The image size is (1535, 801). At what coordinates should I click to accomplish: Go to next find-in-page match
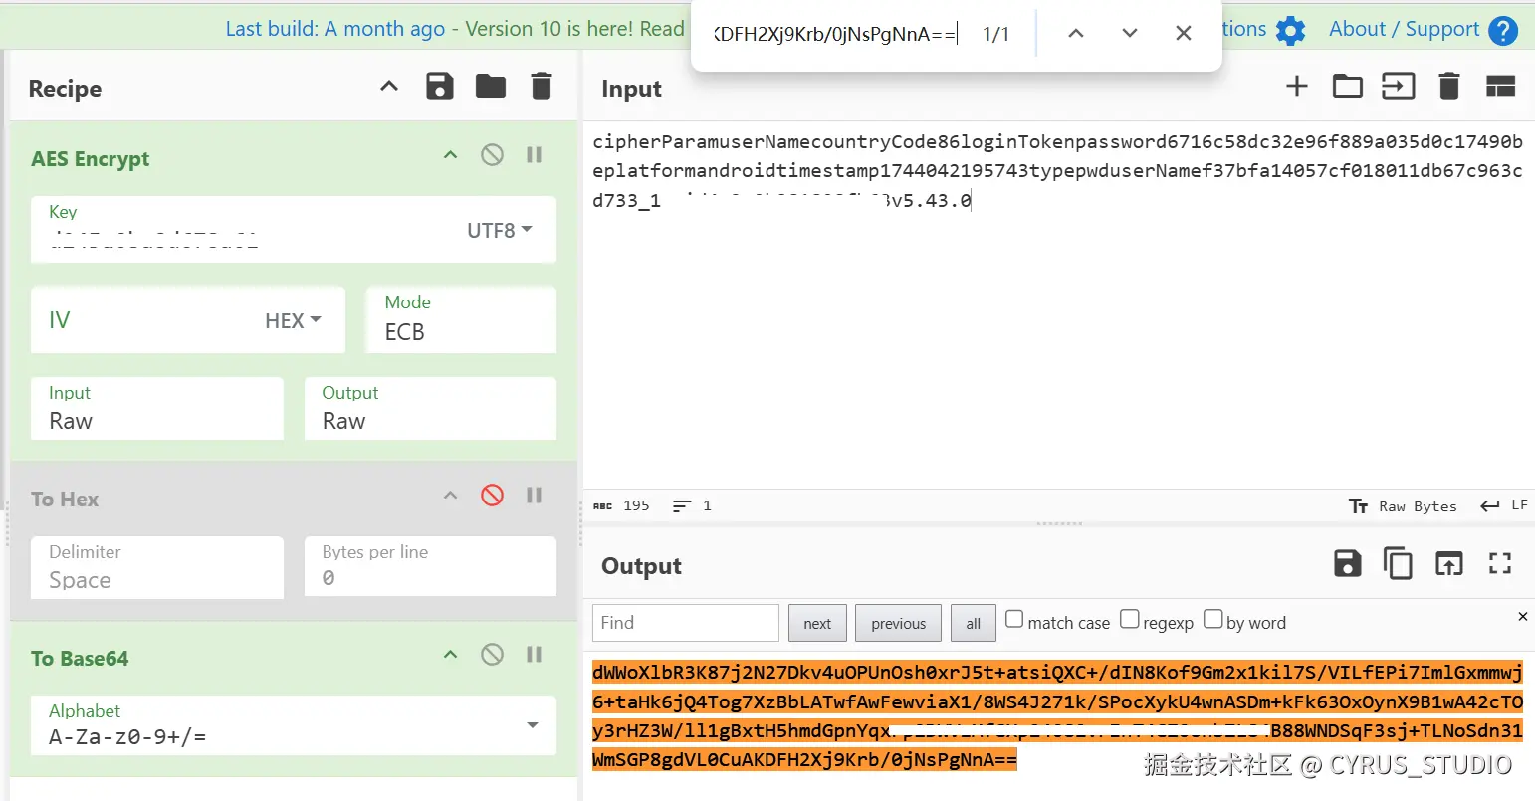[1130, 34]
